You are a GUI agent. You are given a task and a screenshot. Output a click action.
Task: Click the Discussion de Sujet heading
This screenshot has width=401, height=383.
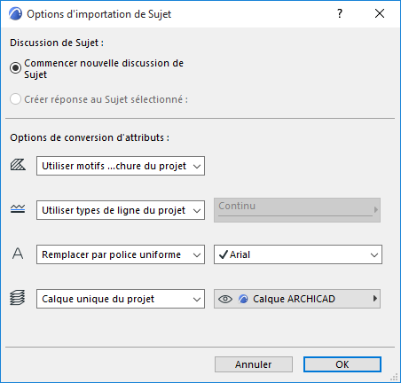(x=57, y=43)
